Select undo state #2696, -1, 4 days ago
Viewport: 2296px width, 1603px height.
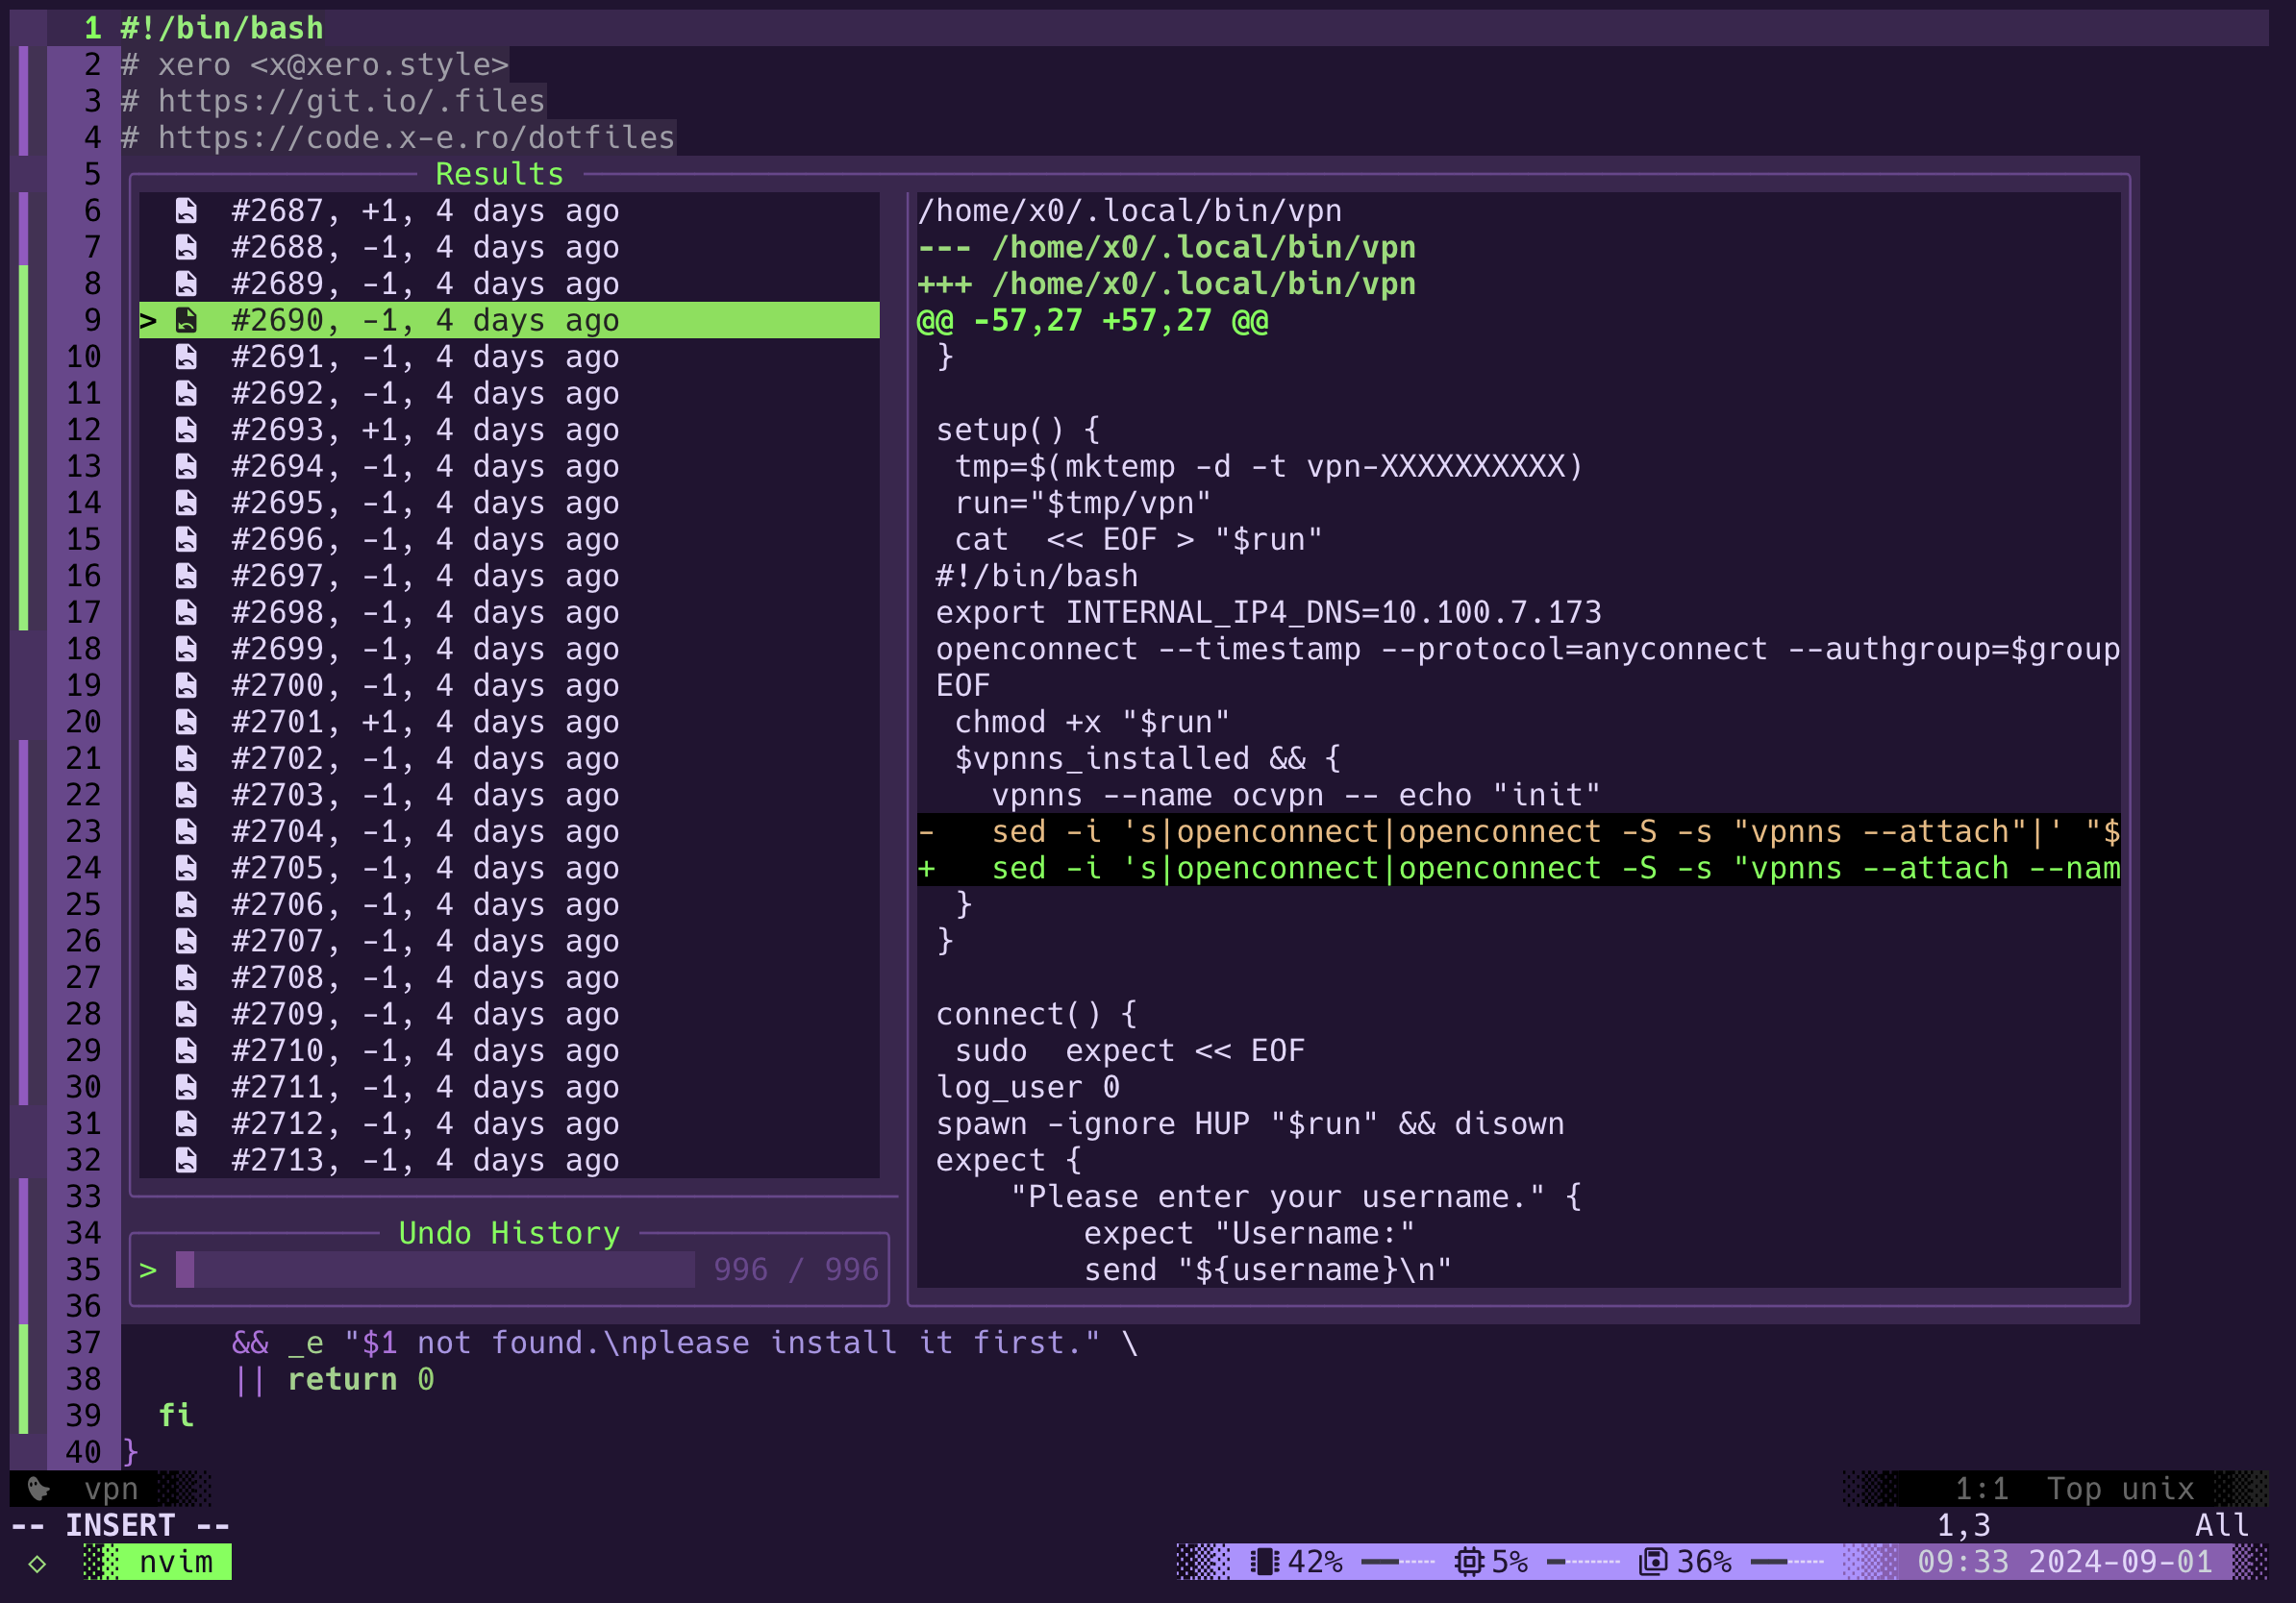click(x=509, y=539)
